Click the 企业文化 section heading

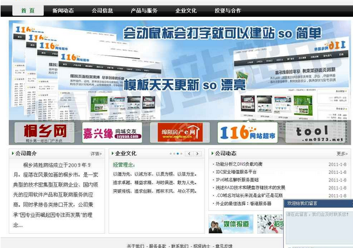126,154
